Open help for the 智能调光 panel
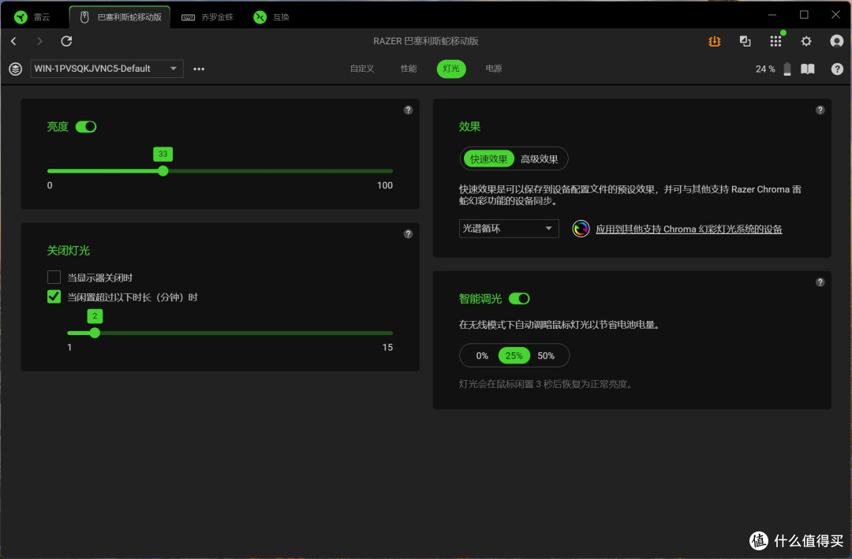 click(820, 282)
